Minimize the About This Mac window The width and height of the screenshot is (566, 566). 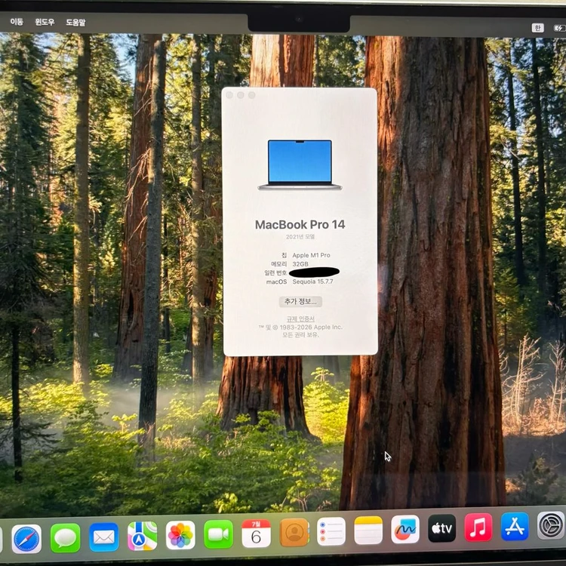[x=241, y=95]
